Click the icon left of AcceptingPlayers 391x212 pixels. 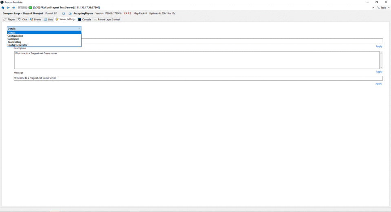click(70, 13)
